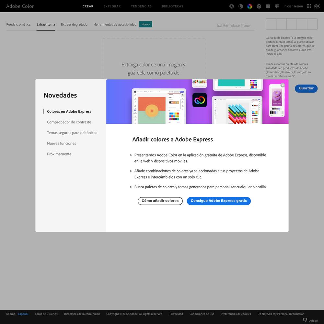
Task: Open Temas seguros para daltónicos entry
Action: tap(72, 133)
